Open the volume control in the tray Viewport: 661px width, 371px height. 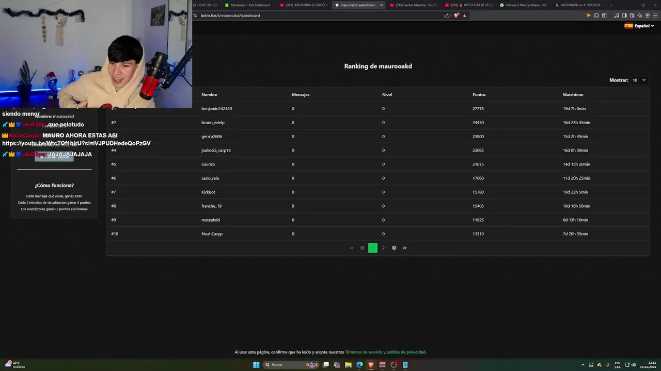[x=634, y=365]
